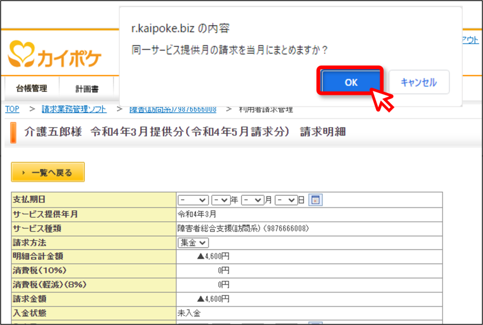Open the 障害(訪問系) breadcrumb link
483x325 pixels.
click(x=173, y=110)
